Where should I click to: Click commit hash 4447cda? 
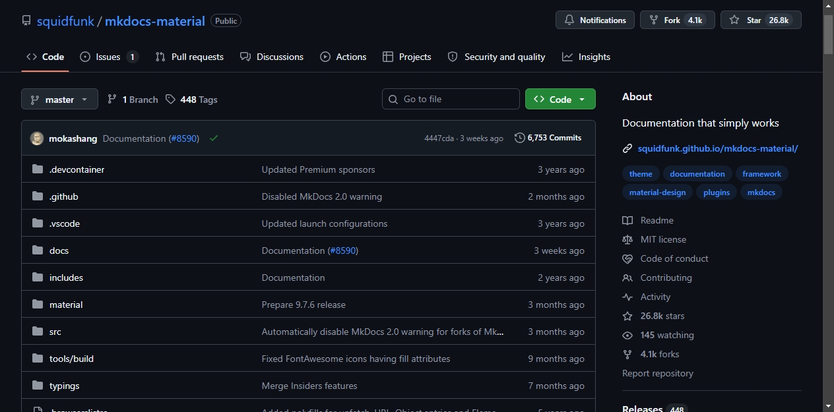point(439,138)
